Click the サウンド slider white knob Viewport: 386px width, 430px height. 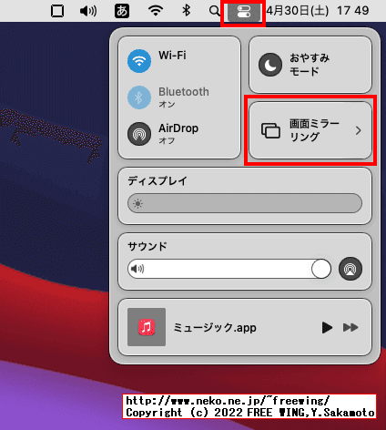click(321, 269)
